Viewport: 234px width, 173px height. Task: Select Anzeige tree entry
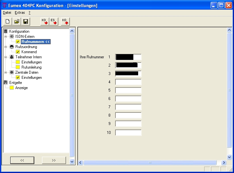coord(21,88)
